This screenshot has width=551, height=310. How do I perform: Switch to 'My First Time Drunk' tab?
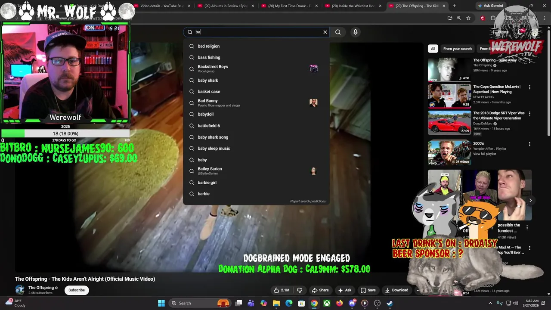(288, 6)
